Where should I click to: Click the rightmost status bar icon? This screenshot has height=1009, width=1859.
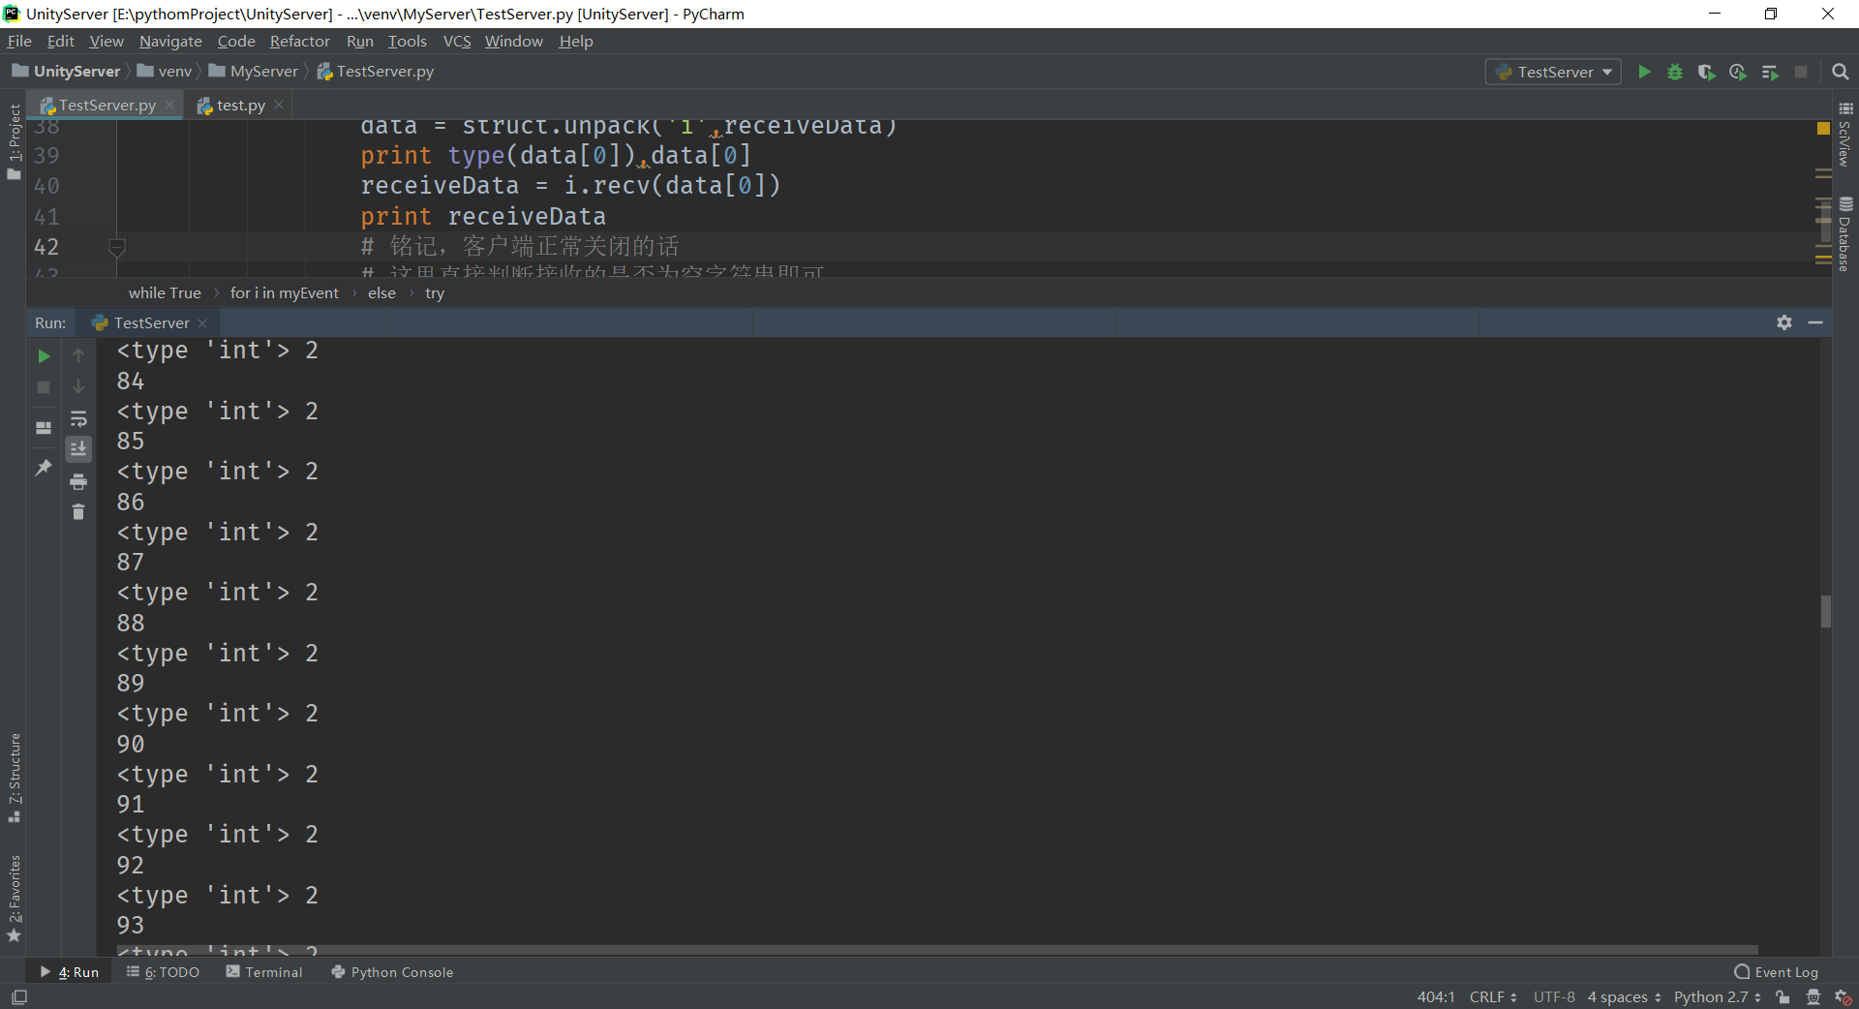[1844, 997]
